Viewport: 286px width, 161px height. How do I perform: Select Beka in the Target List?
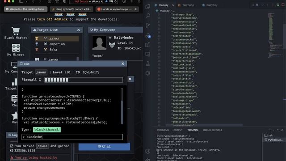click(56, 50)
